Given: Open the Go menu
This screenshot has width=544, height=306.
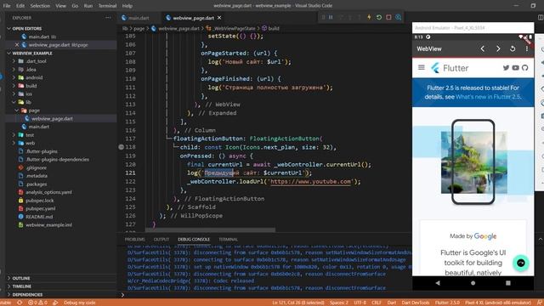Looking at the screenshot, I should pyautogui.click(x=75, y=6).
